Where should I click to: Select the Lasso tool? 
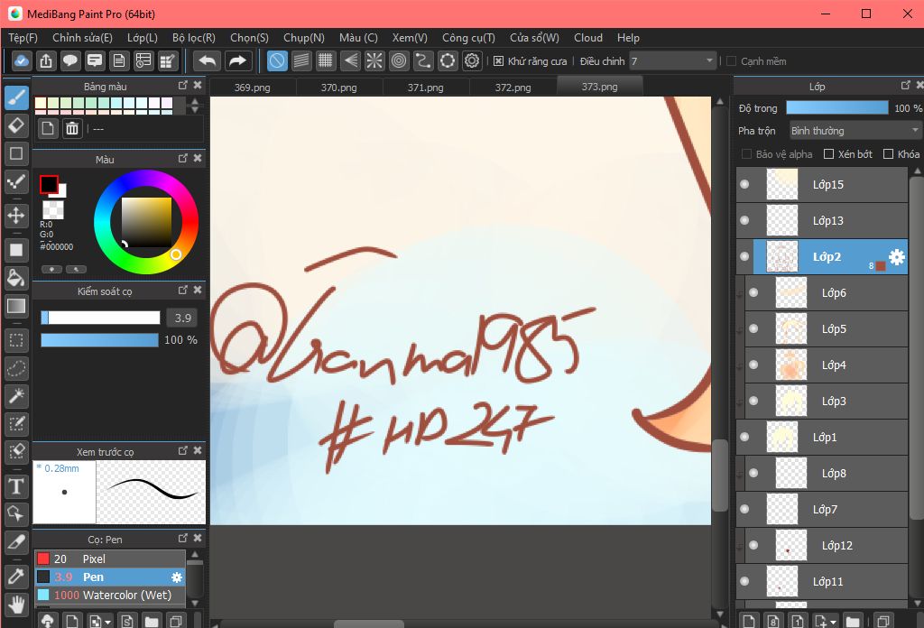[x=16, y=369]
